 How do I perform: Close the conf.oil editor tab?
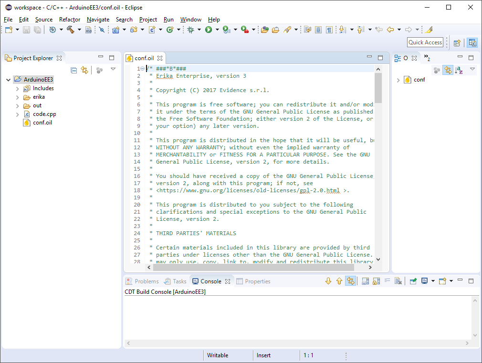coord(160,58)
